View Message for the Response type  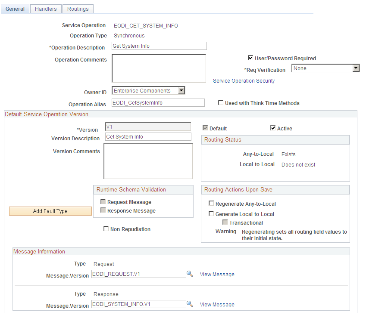click(217, 304)
